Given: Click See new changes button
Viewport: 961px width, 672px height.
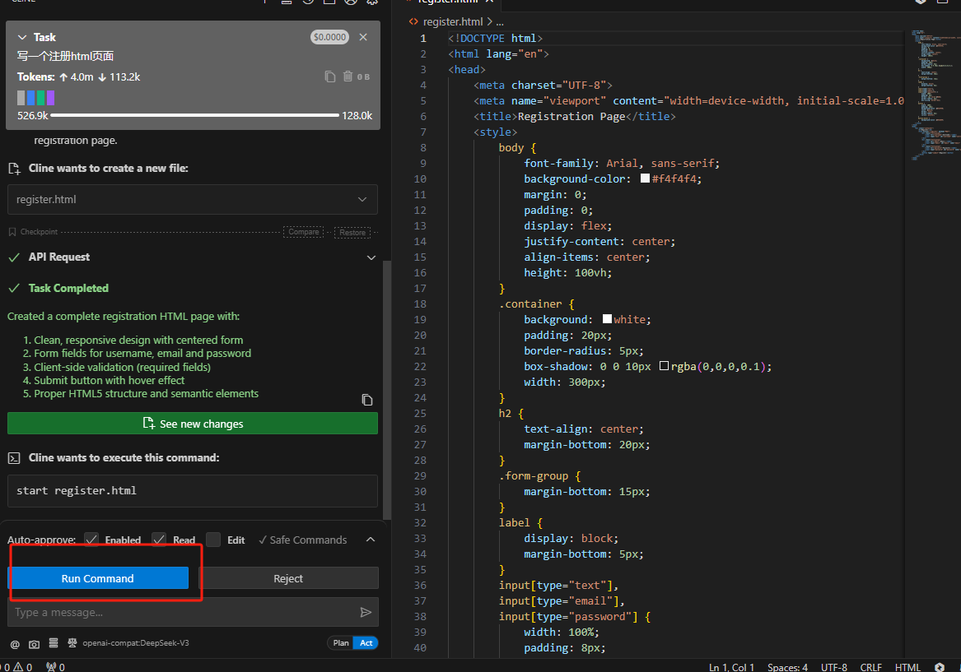Looking at the screenshot, I should [193, 424].
